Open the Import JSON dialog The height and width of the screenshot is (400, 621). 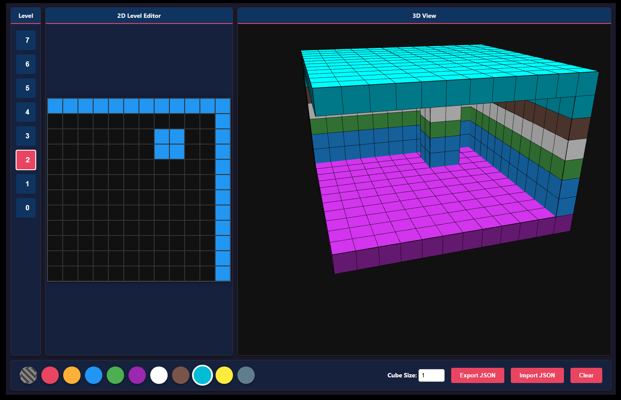pos(537,375)
